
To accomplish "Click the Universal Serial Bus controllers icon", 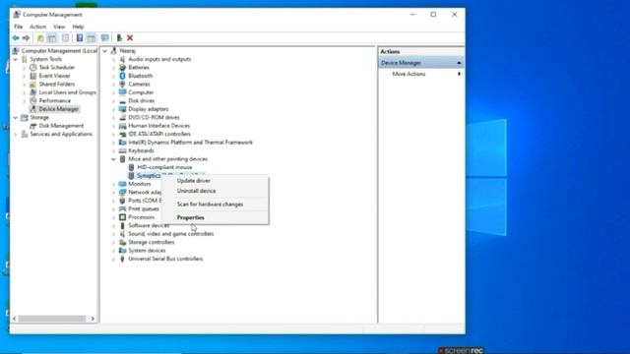I will click(x=122, y=259).
